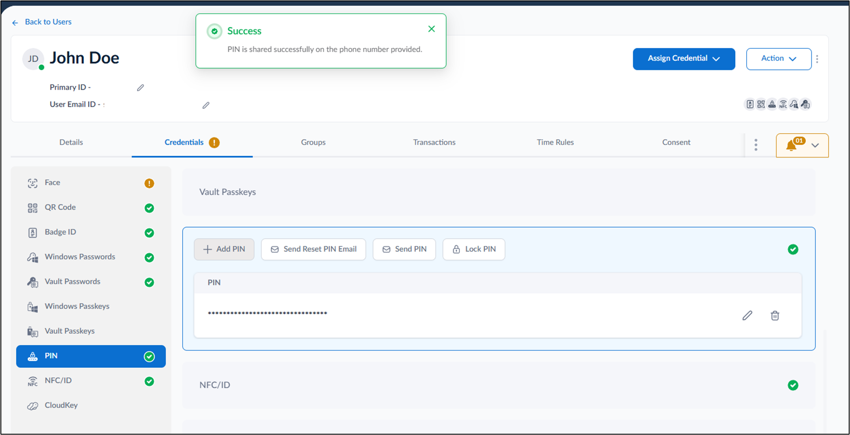Image resolution: width=850 pixels, height=435 pixels.
Task: Close the Success notification
Action: (x=431, y=29)
